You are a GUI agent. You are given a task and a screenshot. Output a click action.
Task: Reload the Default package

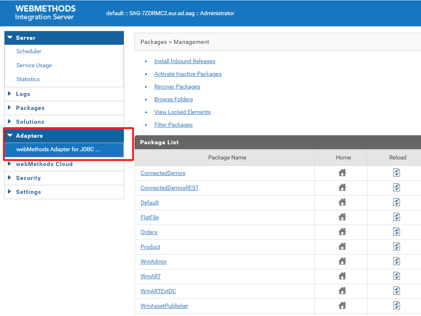(x=396, y=202)
